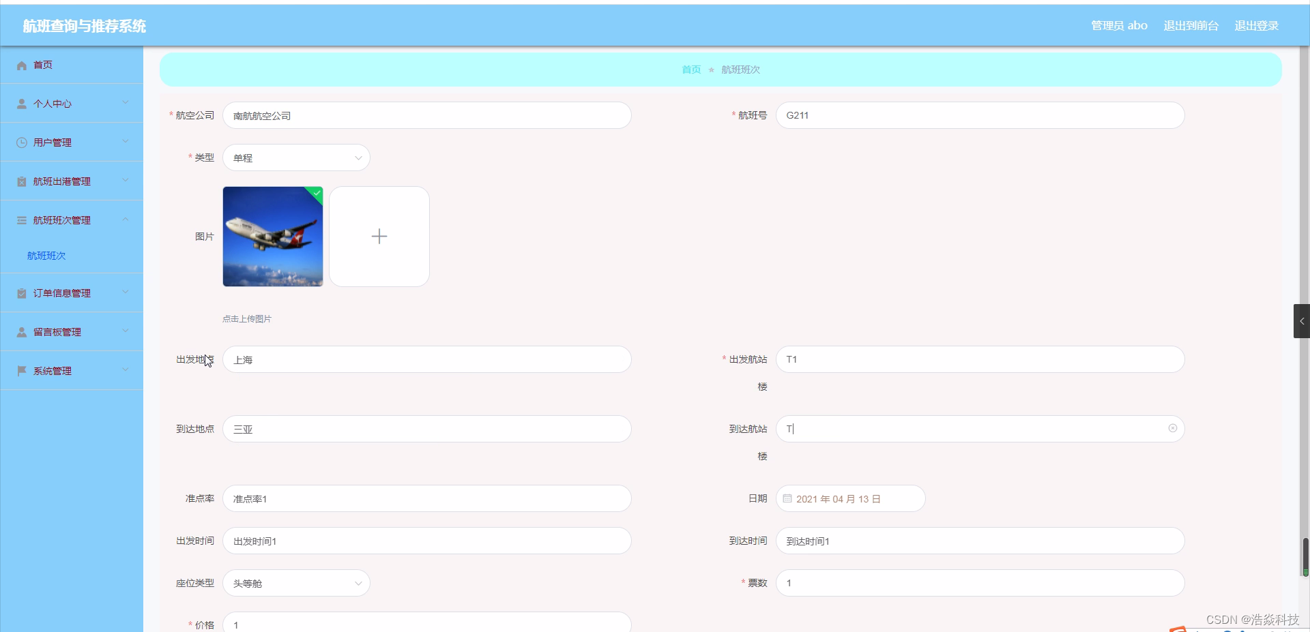Open the 类型 dropdown showing 单程
This screenshot has height=632, width=1310.
296,157
